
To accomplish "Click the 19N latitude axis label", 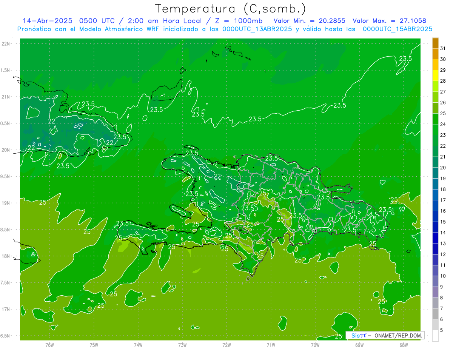I will tap(6, 203).
